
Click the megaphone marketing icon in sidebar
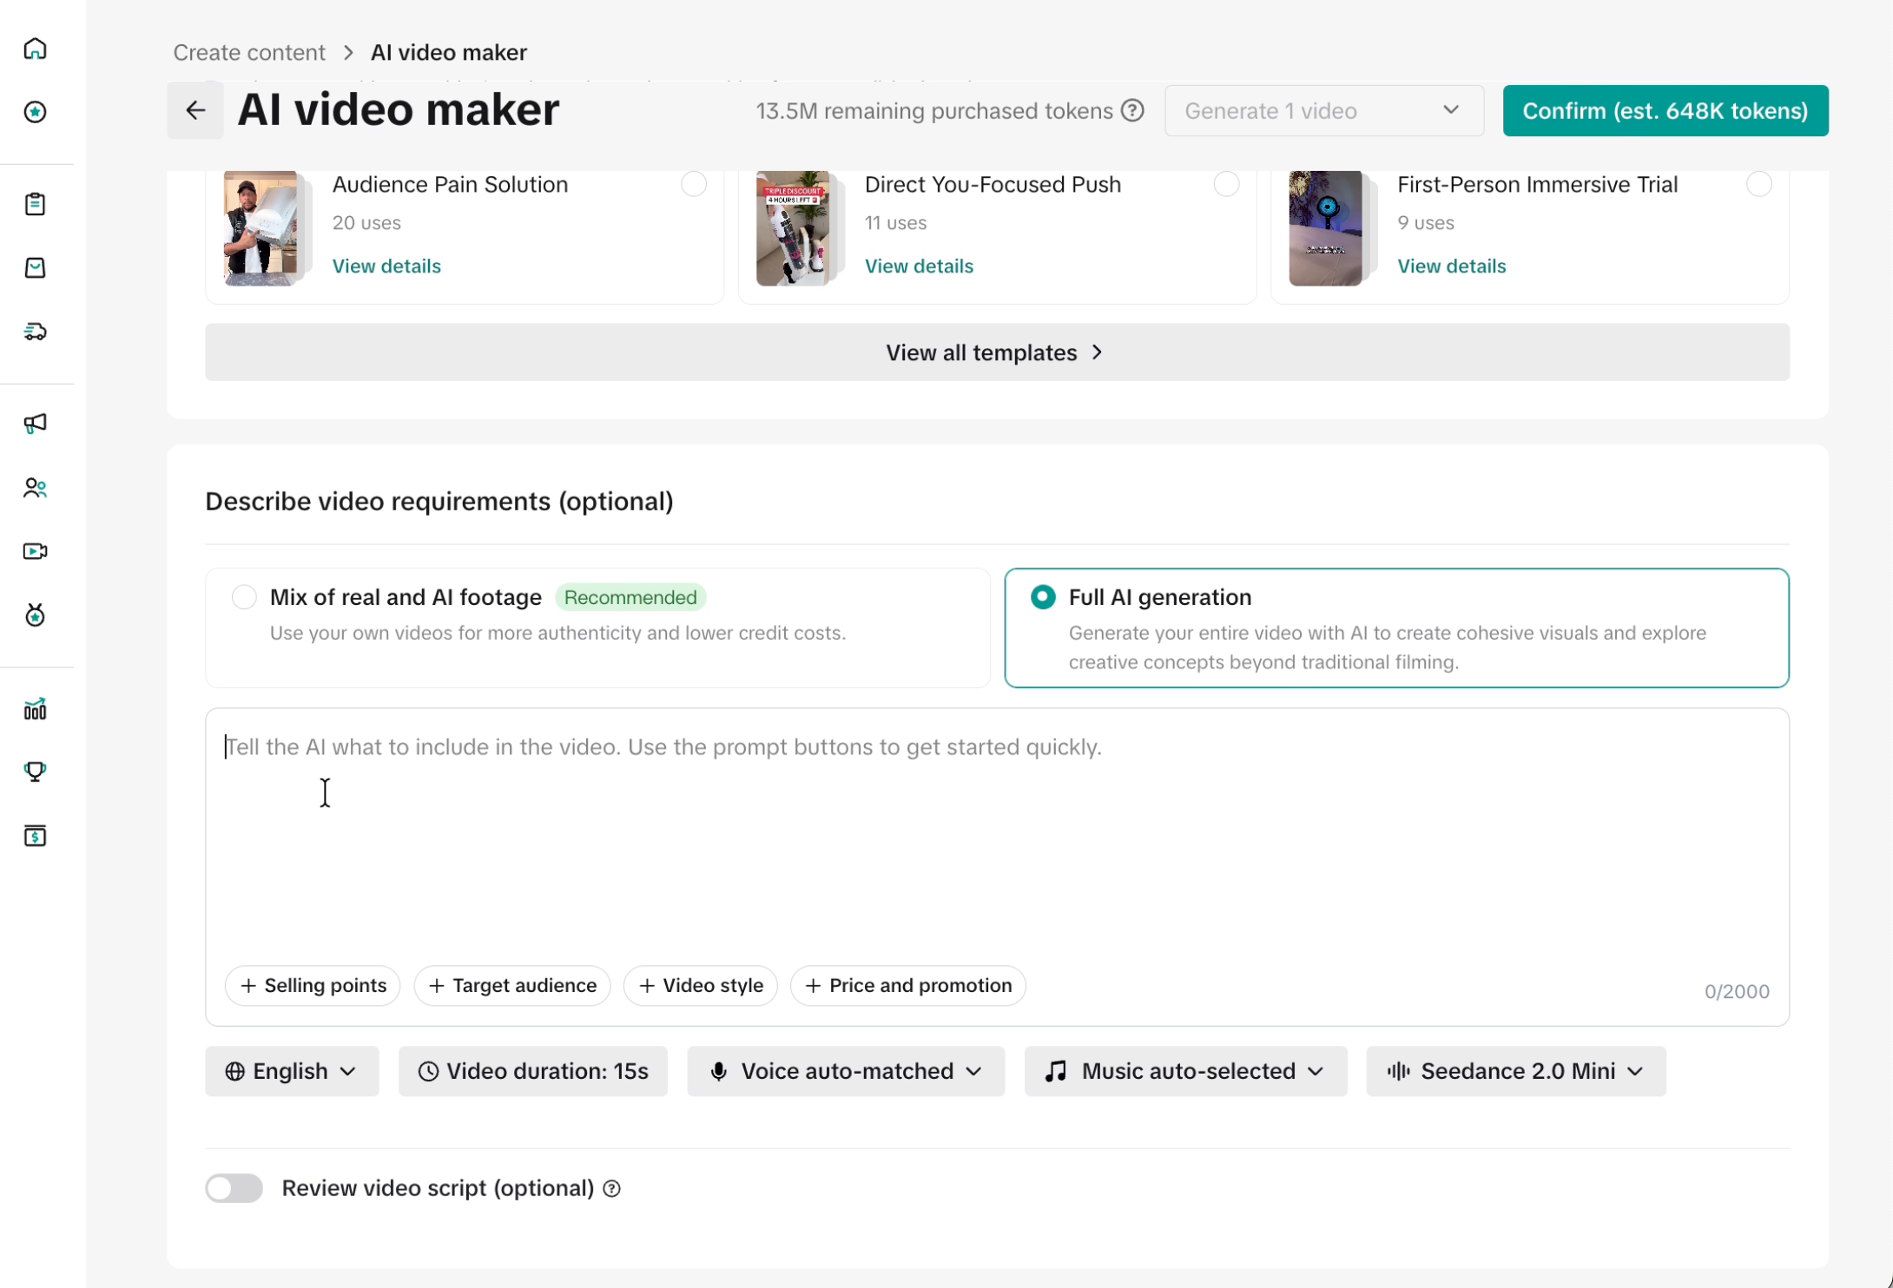pyautogui.click(x=35, y=424)
